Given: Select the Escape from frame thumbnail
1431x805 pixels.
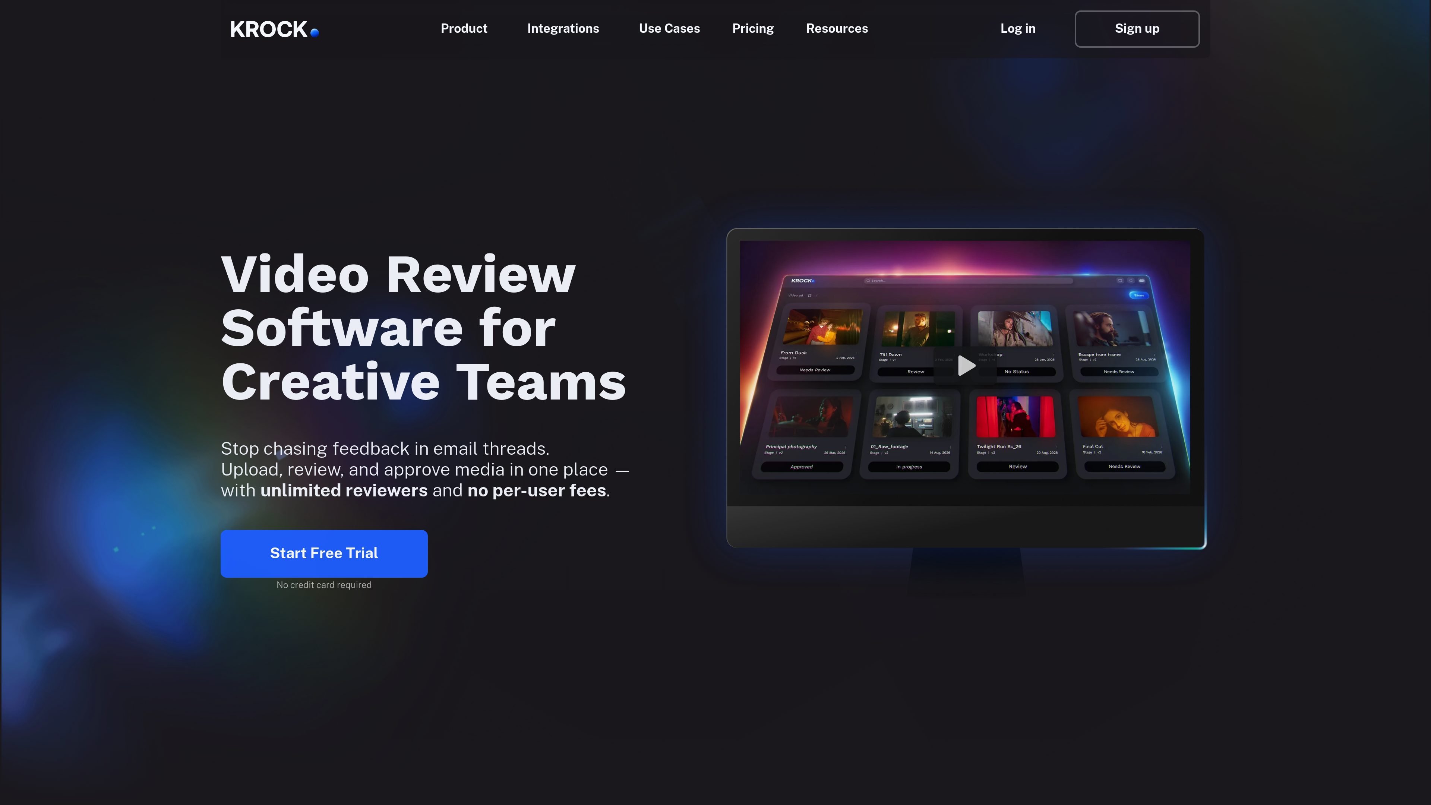Looking at the screenshot, I should point(1112,328).
